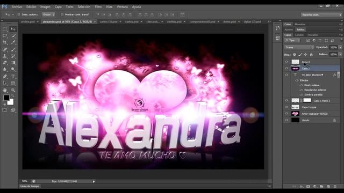This screenshot has height=193, width=344.
Task: Select the Move tool in toolbox
Action: click(x=13, y=29)
